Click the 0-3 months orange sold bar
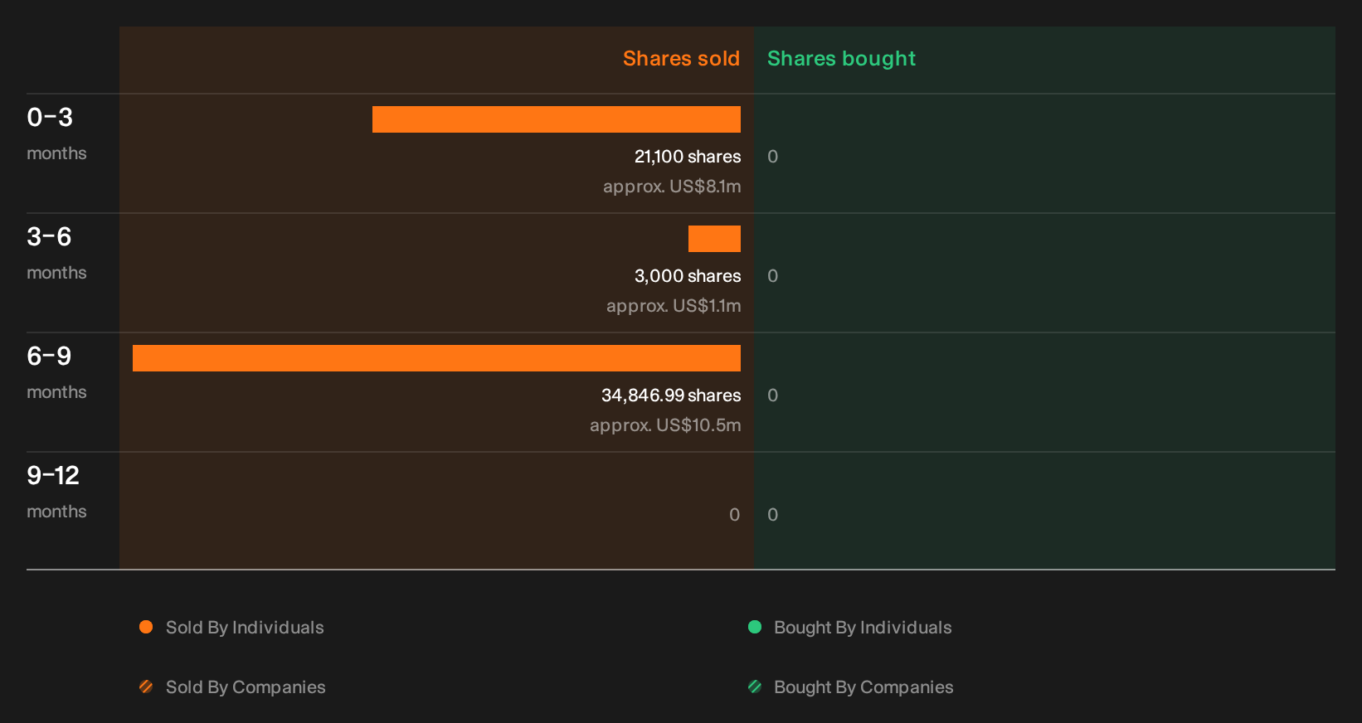 [557, 119]
